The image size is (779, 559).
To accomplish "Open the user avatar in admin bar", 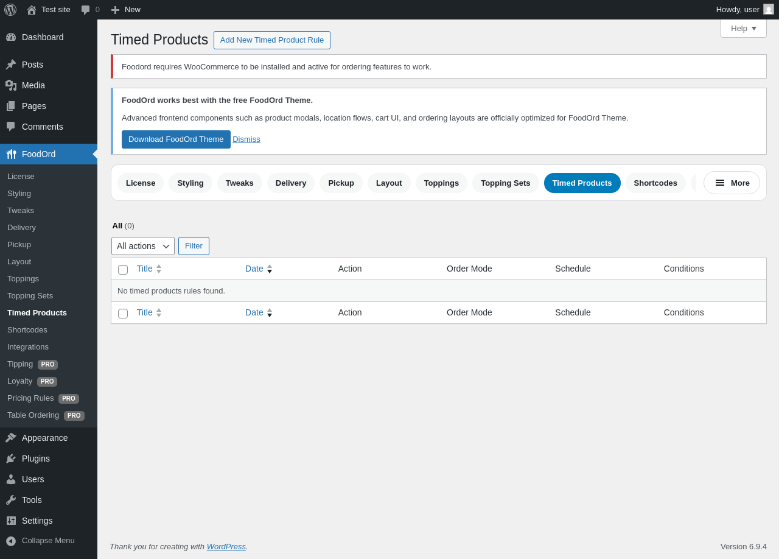I will click(x=769, y=9).
